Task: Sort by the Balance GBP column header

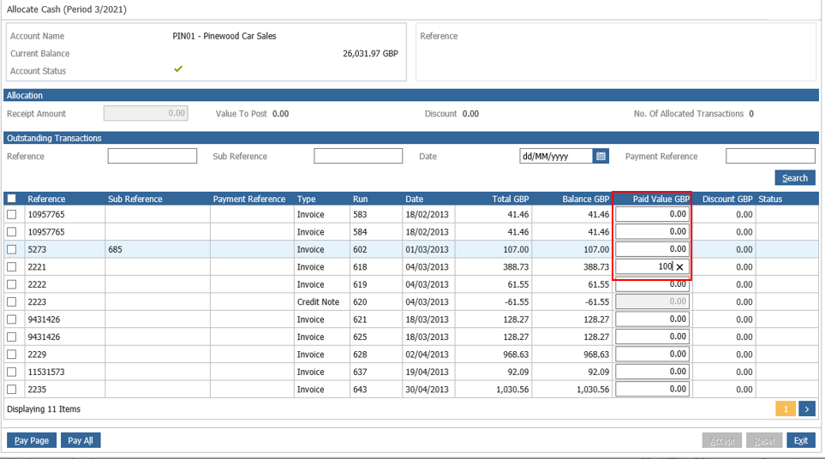Action: click(586, 199)
